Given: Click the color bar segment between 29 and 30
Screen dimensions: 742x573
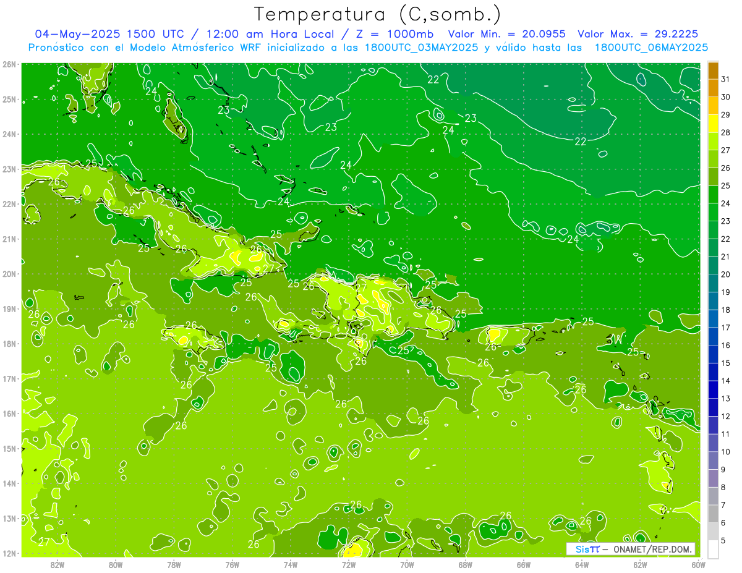Looking at the screenshot, I should click(x=713, y=106).
